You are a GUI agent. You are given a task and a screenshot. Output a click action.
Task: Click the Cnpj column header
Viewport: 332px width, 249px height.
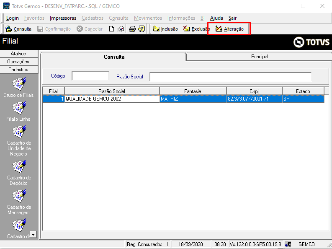(254, 91)
